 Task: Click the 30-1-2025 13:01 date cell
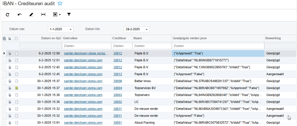(x=41, y=123)
